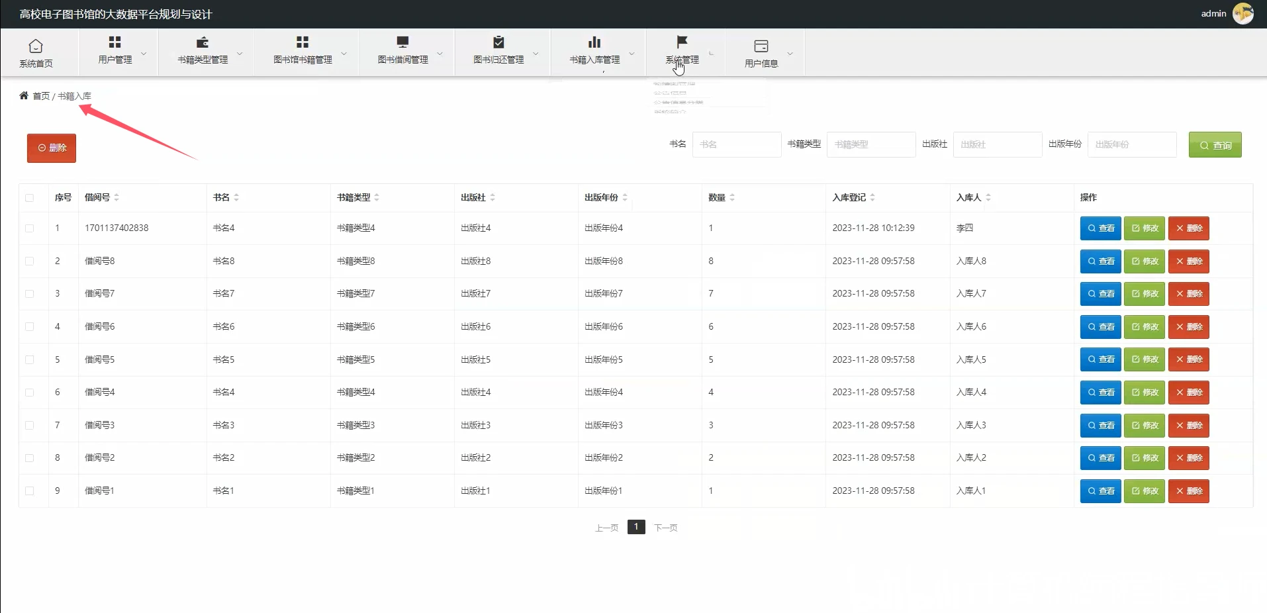This screenshot has height=613, width=1267.
Task: Go to 首页 breadcrumb link
Action: [41, 96]
